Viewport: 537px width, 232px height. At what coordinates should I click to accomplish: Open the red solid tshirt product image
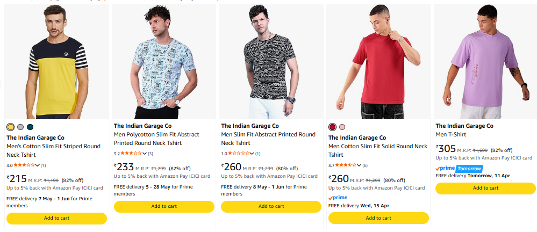click(x=378, y=62)
